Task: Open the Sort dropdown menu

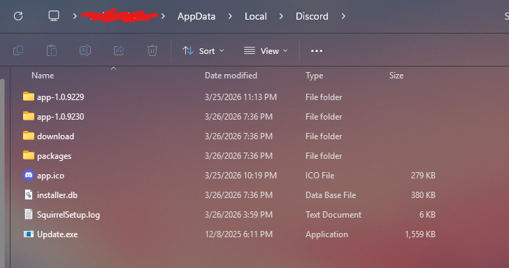Action: coord(203,50)
